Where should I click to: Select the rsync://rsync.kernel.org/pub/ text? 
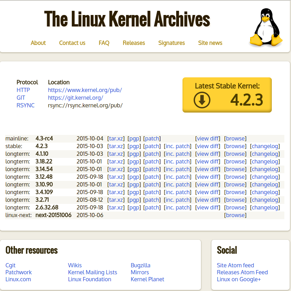point(85,105)
